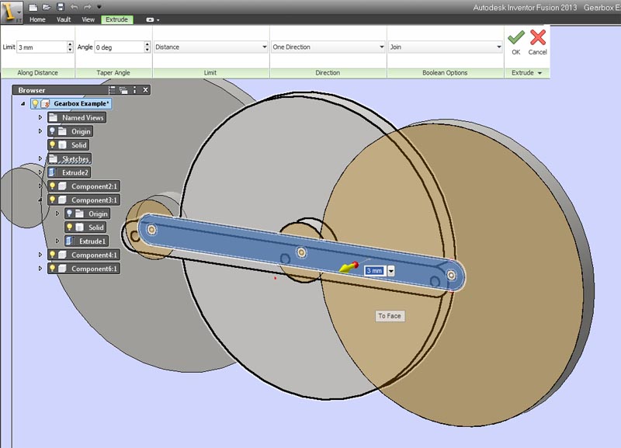Toggle Component4:1 visibility bulb

52,255
